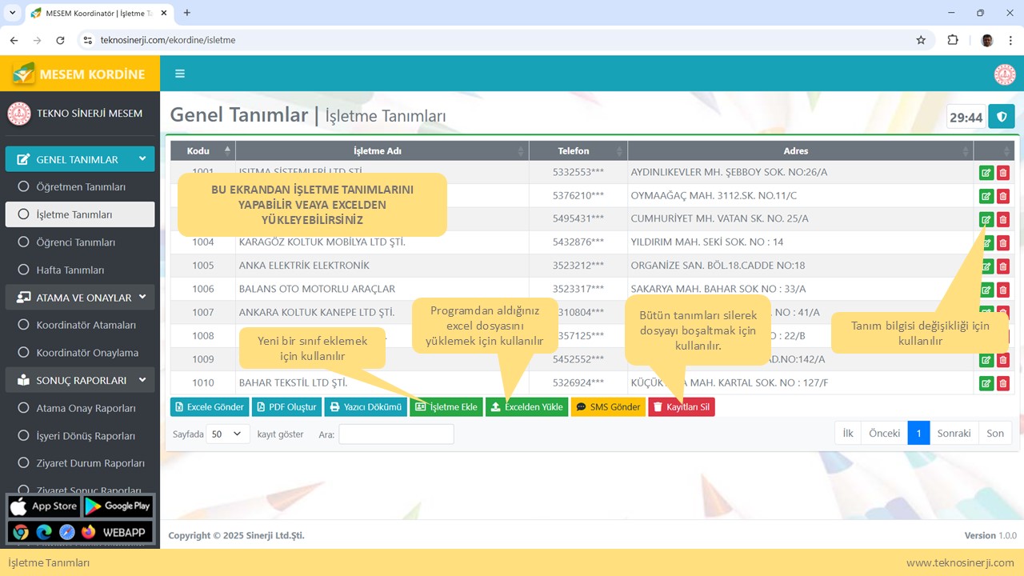Select Öğrenci Tanımları in the sidebar

tap(76, 242)
